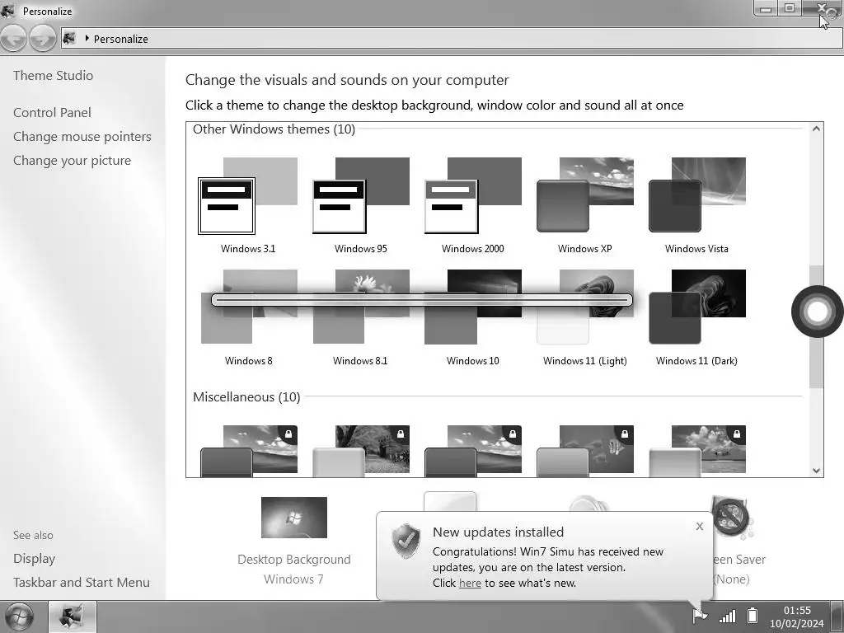844x633 pixels.
Task: Open the Action Center flag icon
Action: click(699, 615)
